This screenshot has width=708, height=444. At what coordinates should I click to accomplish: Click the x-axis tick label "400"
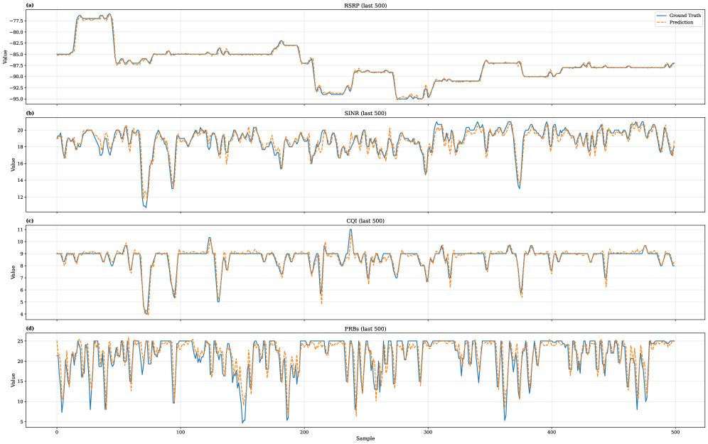[x=552, y=432]
